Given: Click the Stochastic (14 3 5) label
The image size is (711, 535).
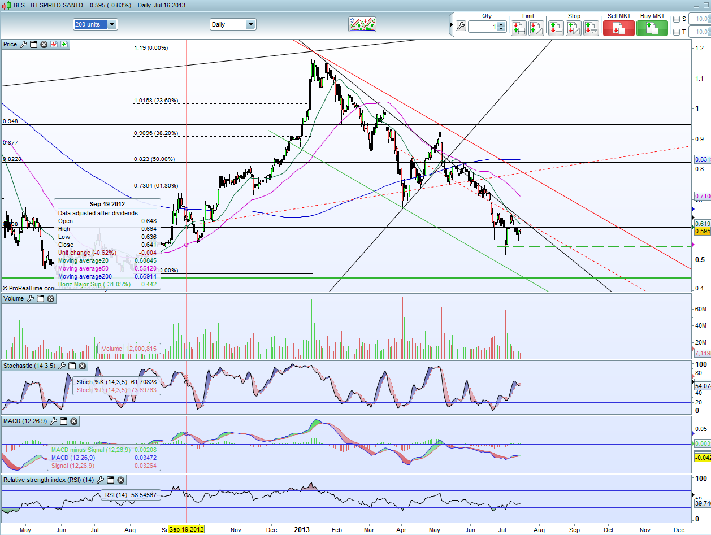Looking at the screenshot, I should click(x=29, y=366).
